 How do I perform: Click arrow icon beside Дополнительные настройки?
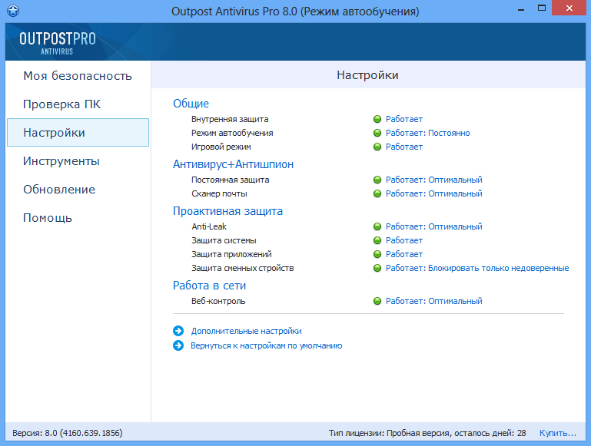[x=178, y=331]
